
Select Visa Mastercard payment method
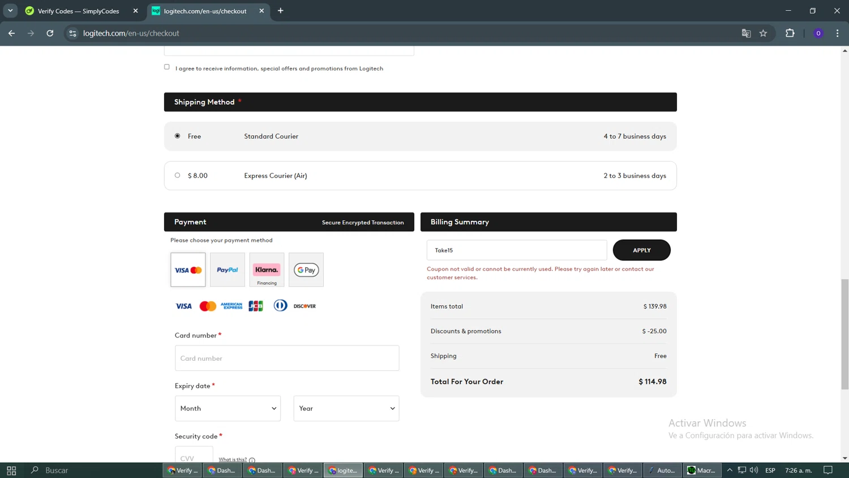188,270
